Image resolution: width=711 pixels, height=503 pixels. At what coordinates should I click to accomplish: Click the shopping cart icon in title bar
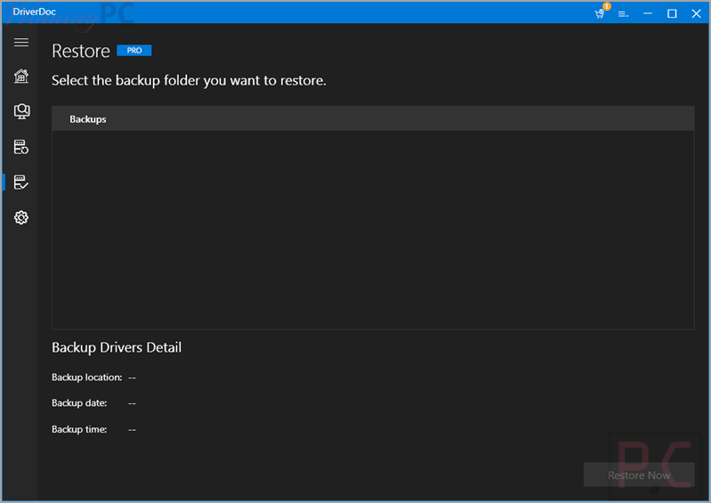point(600,13)
